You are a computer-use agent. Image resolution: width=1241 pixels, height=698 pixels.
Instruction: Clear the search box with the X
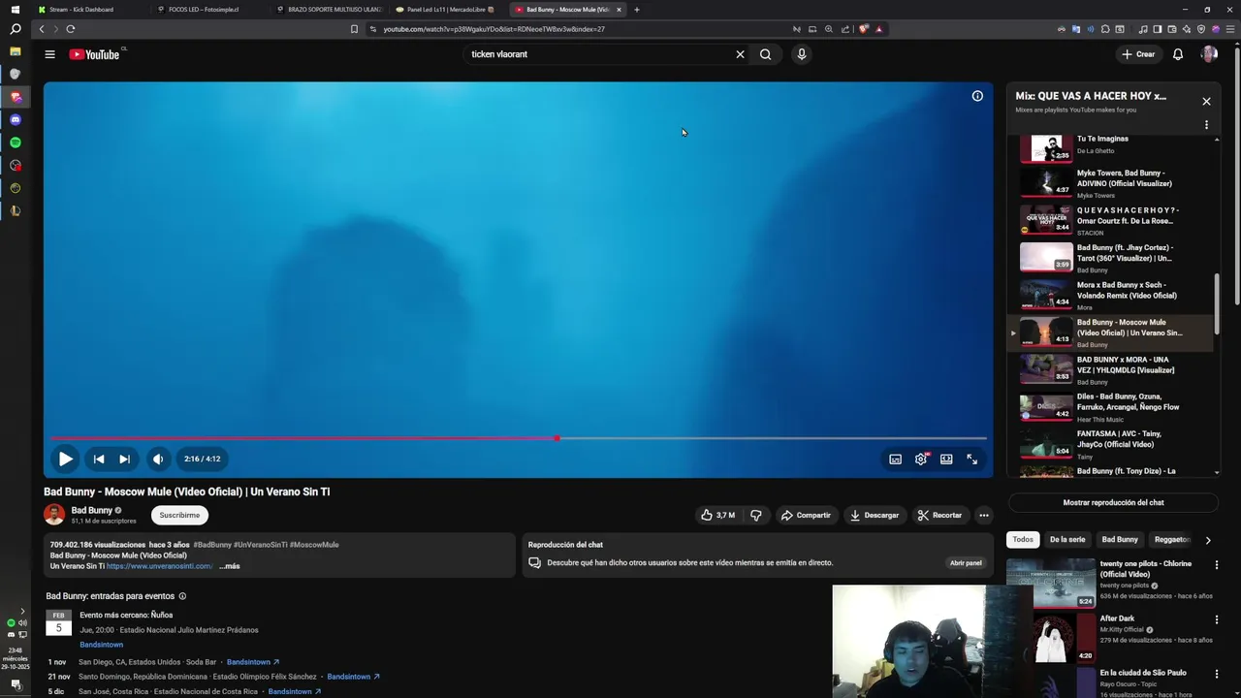[x=740, y=54]
